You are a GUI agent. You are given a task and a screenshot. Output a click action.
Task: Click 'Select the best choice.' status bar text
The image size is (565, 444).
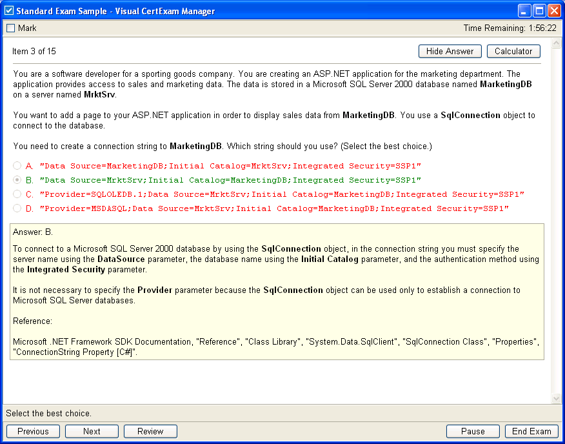click(48, 413)
